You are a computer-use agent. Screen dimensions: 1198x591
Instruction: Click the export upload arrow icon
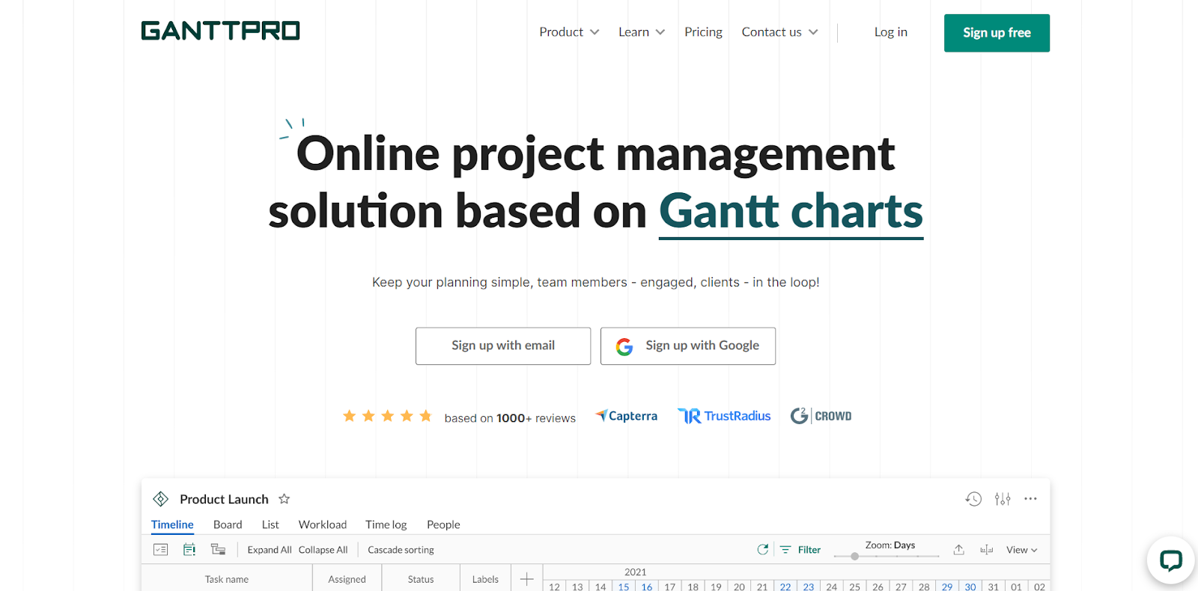958,550
